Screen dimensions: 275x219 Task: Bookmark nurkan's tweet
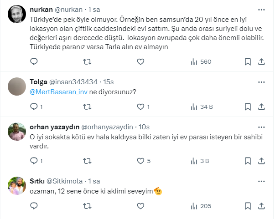pos(248,61)
